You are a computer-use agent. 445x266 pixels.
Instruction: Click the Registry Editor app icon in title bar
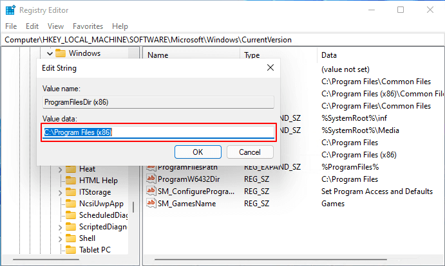tap(10, 10)
